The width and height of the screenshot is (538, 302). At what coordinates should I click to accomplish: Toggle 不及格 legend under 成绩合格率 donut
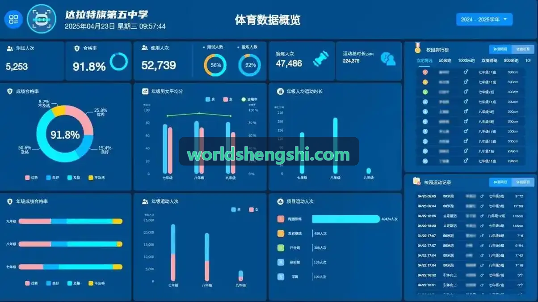97,178
